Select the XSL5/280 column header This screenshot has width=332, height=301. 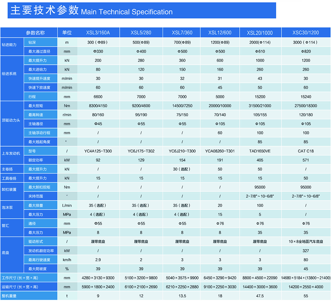[141, 33]
